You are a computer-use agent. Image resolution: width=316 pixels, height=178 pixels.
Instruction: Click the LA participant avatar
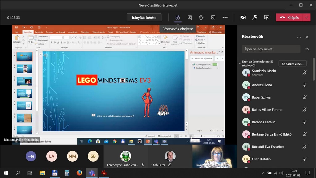pyautogui.click(x=52, y=156)
